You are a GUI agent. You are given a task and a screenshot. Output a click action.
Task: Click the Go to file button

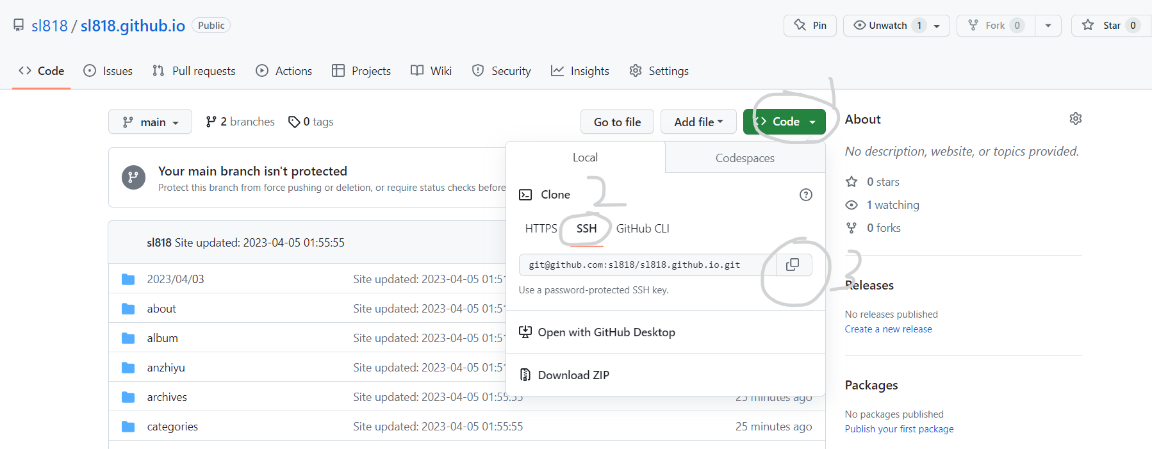(617, 122)
